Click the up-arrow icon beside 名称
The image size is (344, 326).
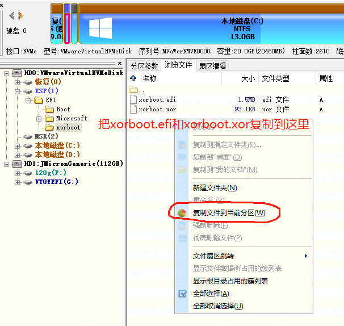133,78
